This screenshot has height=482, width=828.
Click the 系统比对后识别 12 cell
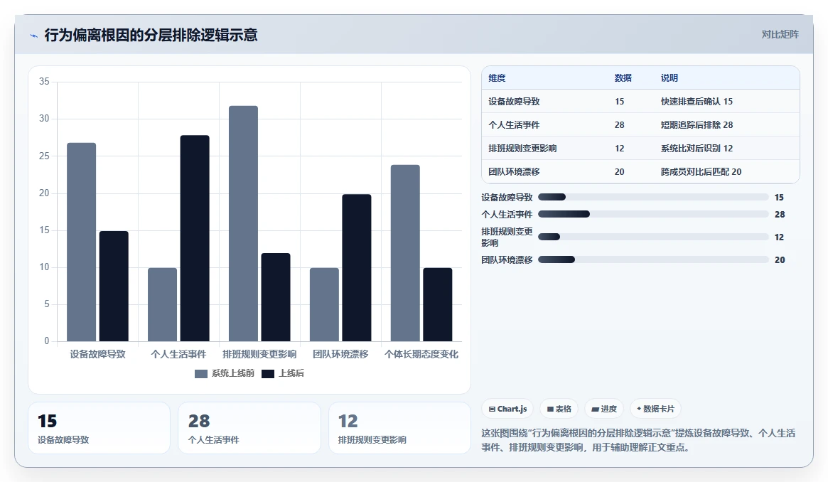pos(697,149)
